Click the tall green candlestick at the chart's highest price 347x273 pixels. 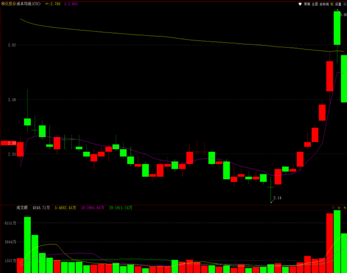(x=337, y=28)
